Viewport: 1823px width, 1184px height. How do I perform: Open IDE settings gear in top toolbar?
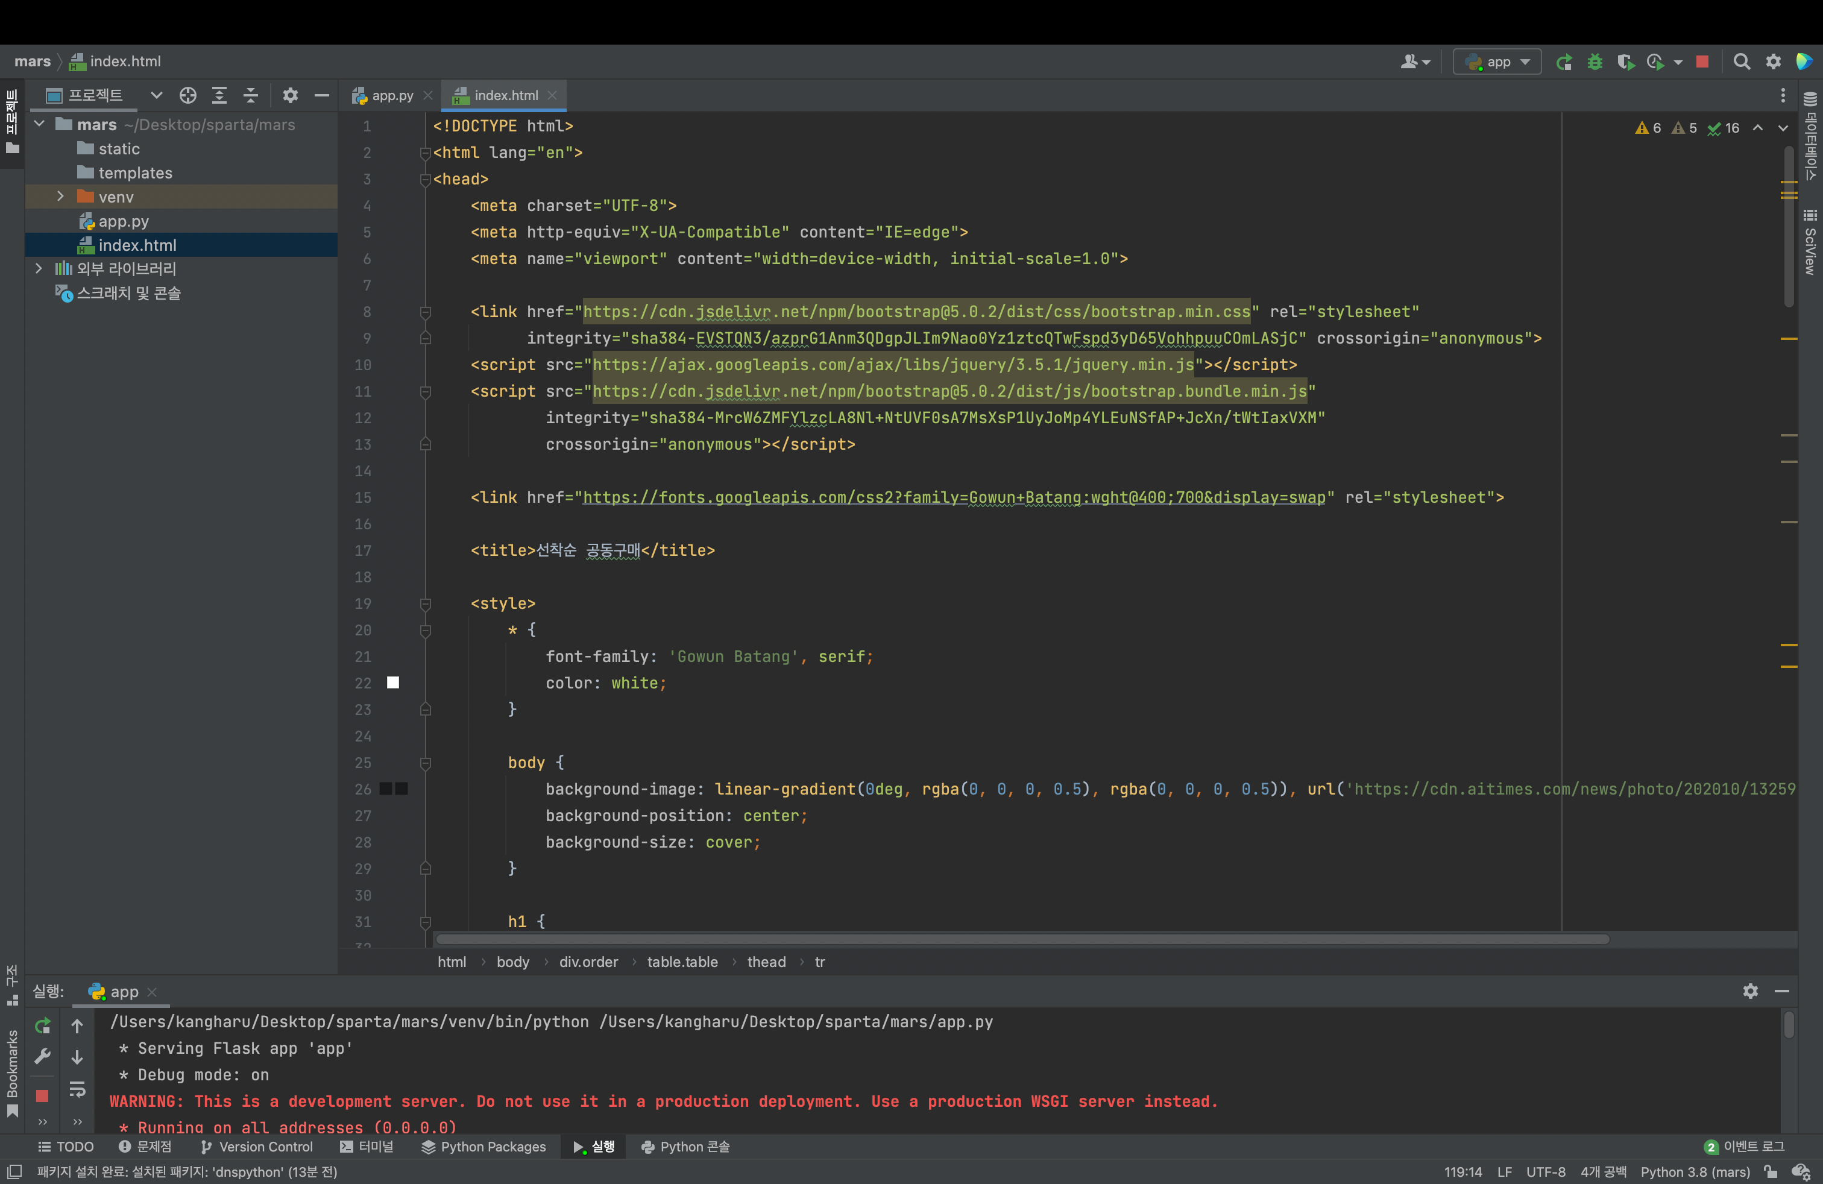click(1773, 62)
